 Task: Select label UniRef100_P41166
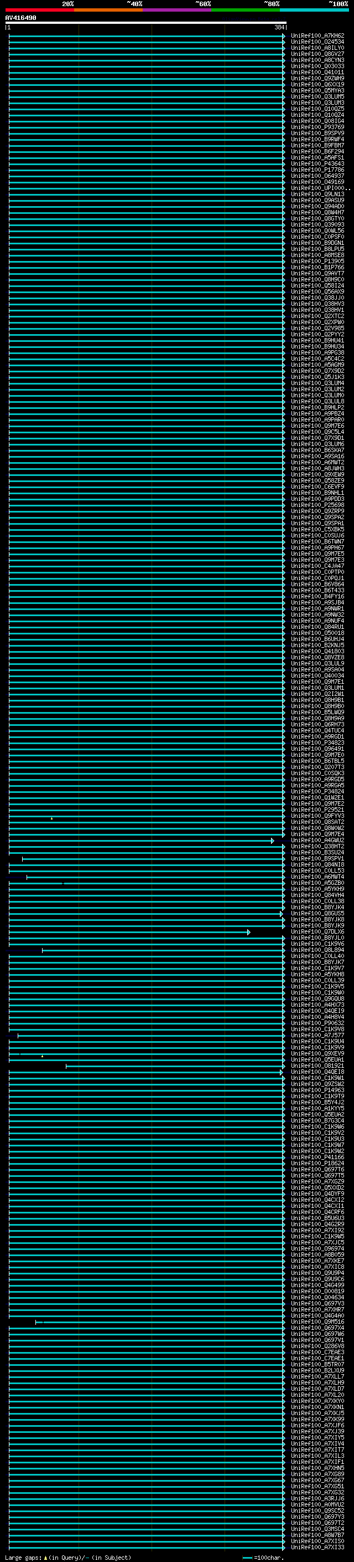pos(317,1157)
